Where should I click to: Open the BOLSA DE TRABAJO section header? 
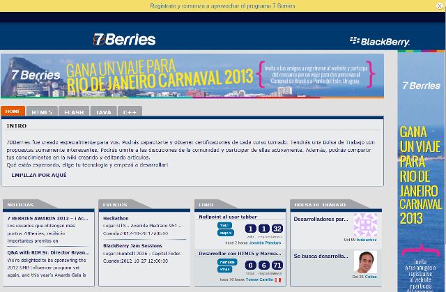[x=320, y=205]
